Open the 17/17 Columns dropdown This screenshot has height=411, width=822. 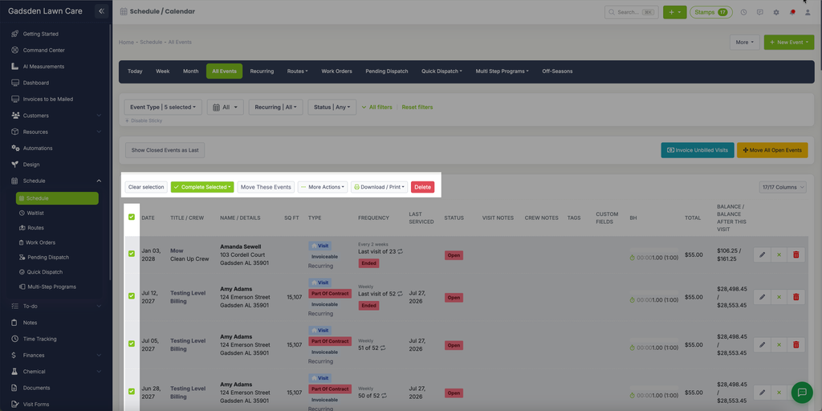point(783,187)
